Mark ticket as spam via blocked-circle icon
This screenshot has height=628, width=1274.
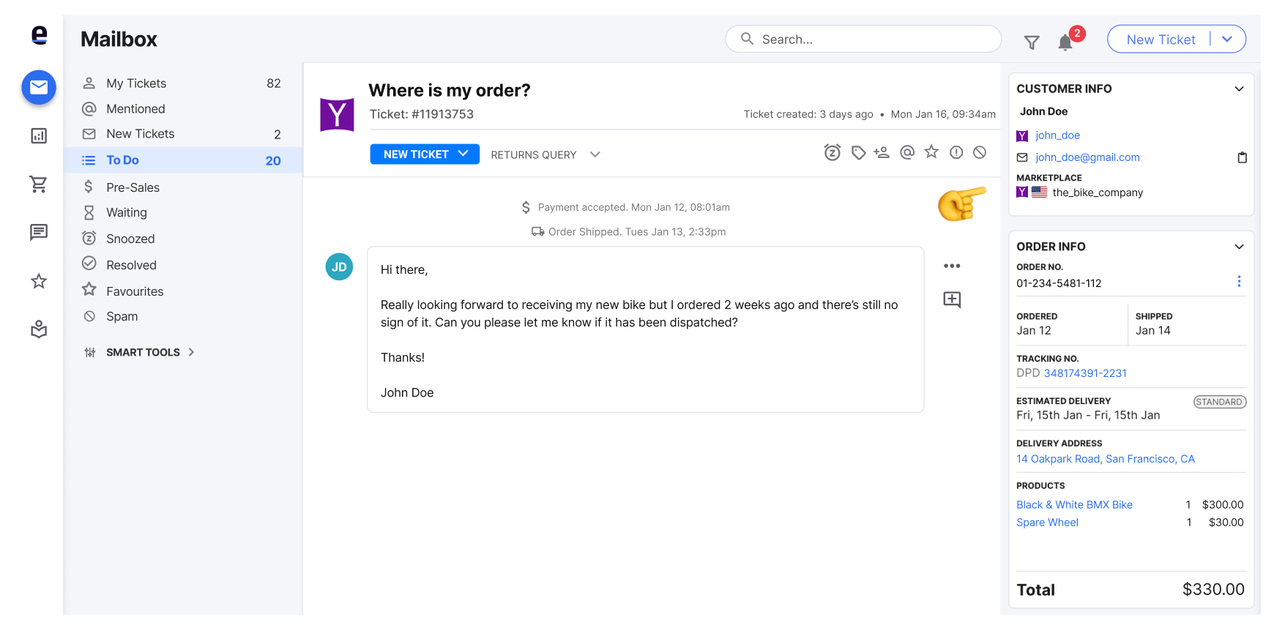tap(980, 152)
